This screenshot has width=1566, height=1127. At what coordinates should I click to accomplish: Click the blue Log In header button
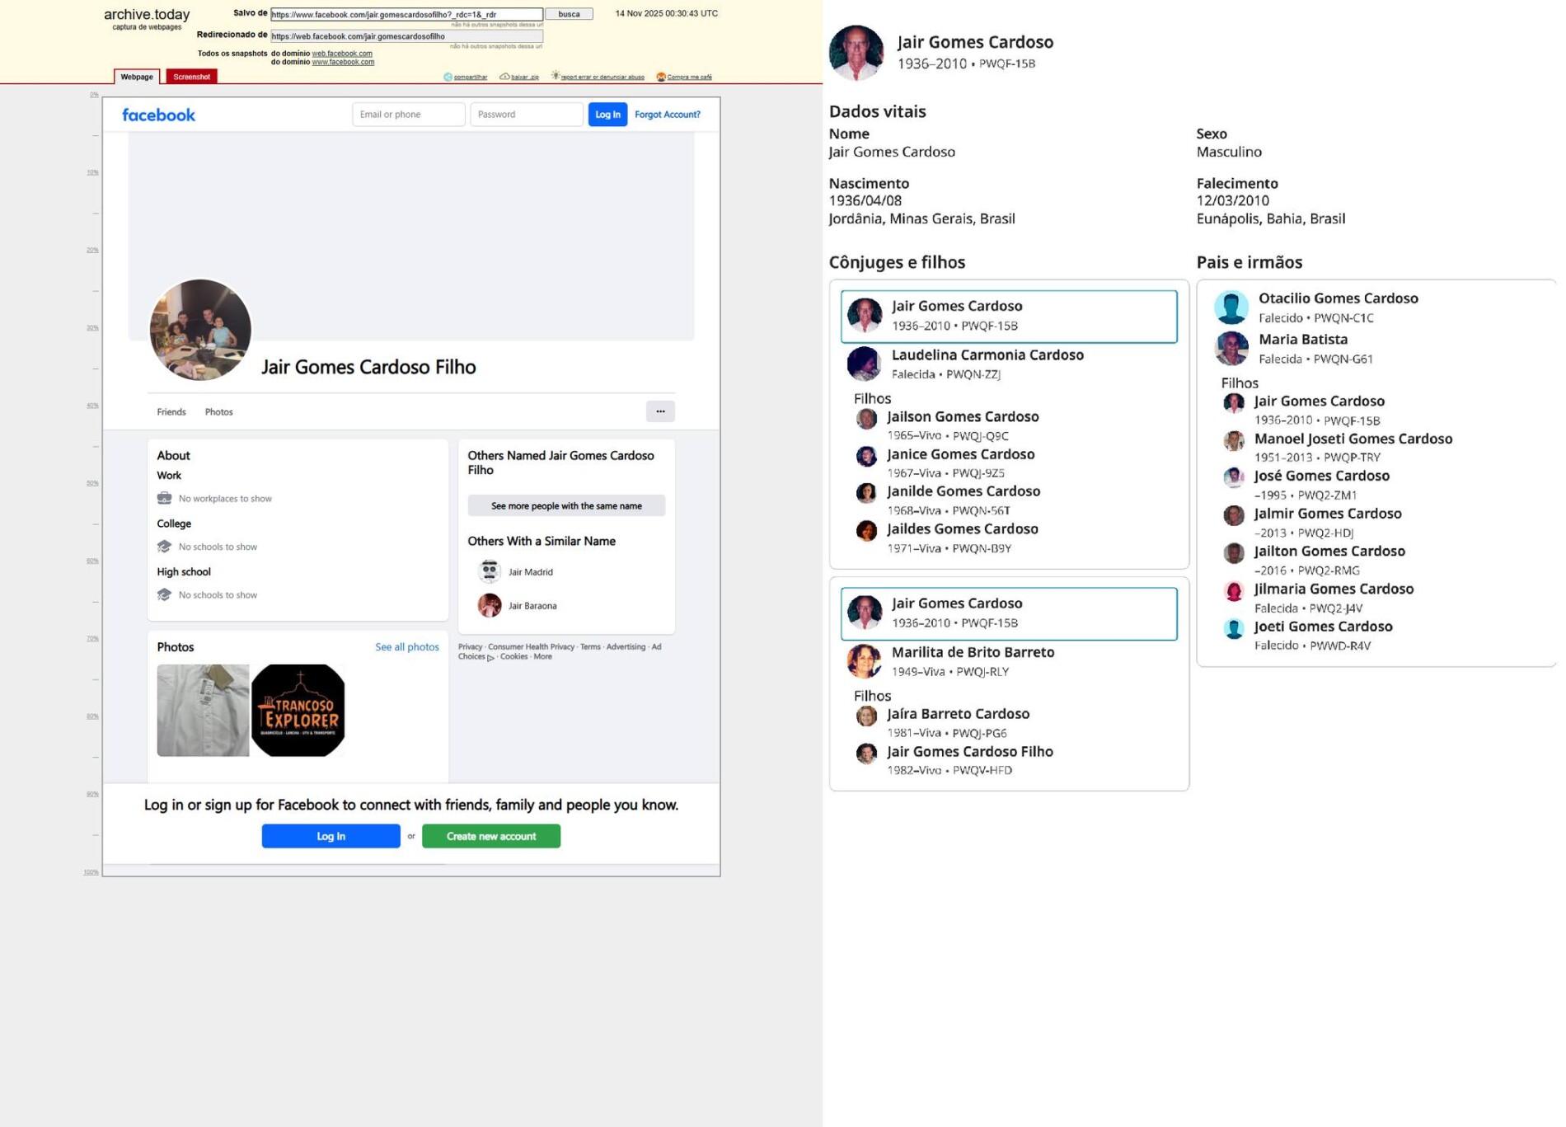tap(607, 115)
